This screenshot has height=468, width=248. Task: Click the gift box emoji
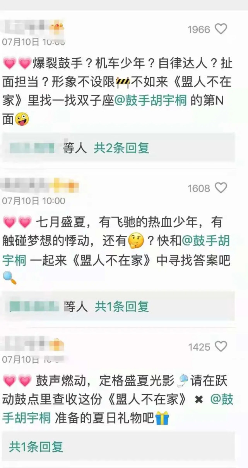click(162, 419)
